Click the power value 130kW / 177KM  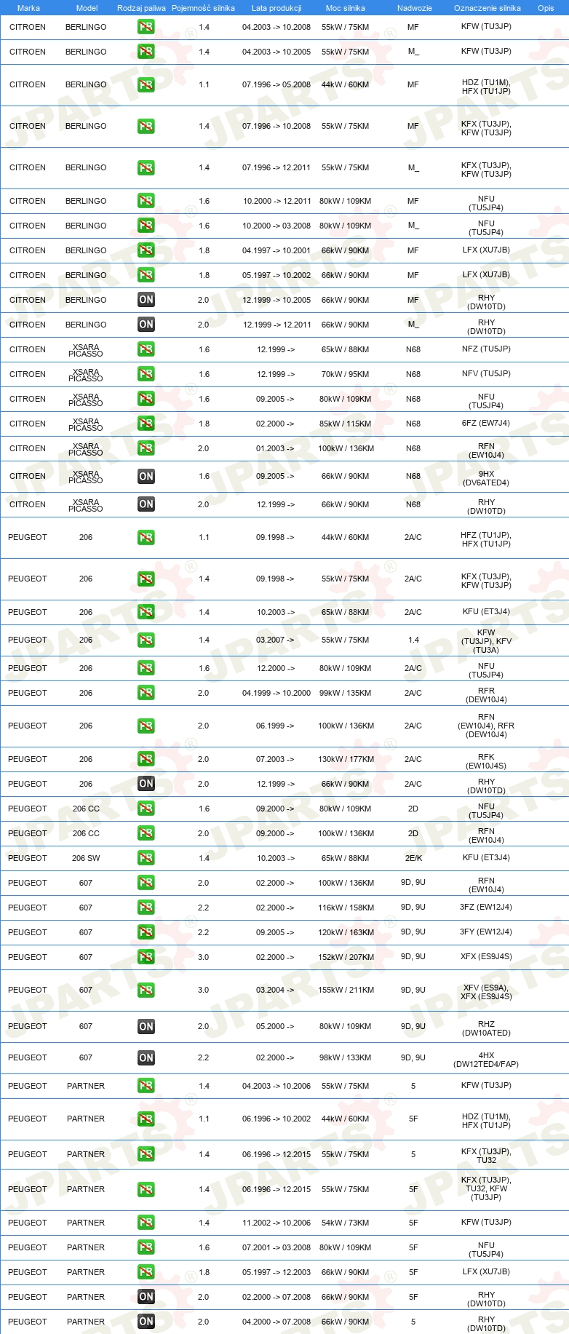[x=346, y=759]
